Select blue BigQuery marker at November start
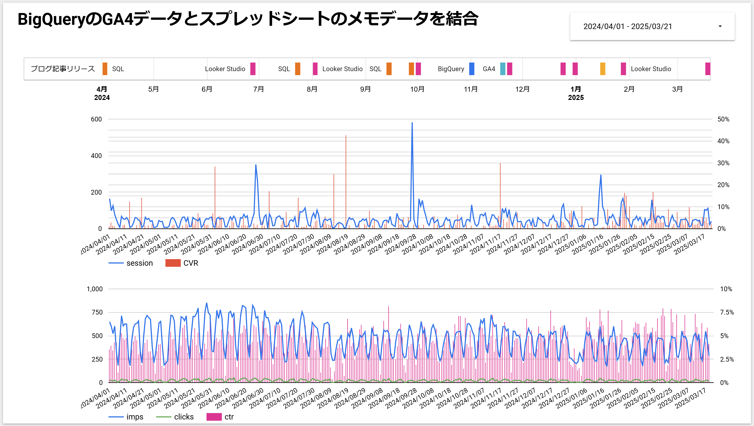Viewport: 754px width, 426px height. [472, 69]
